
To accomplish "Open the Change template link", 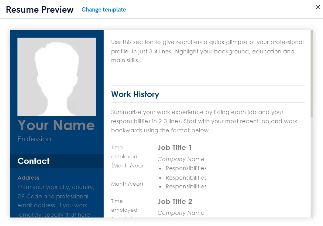I will click(x=104, y=10).
